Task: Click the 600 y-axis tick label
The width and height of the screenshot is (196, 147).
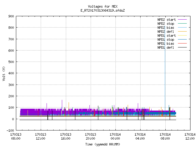Action: click(11, 51)
